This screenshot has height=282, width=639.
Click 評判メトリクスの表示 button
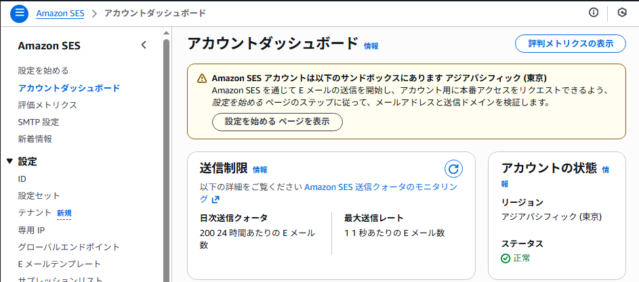click(571, 44)
